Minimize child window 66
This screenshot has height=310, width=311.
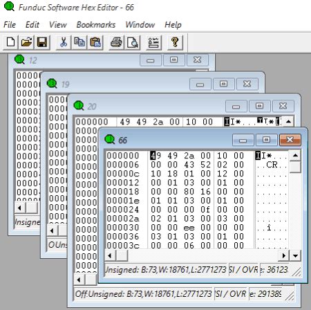(243, 140)
